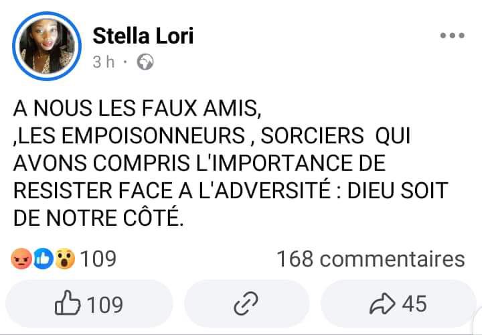View who reacted via the 109 reactions count

point(98,259)
